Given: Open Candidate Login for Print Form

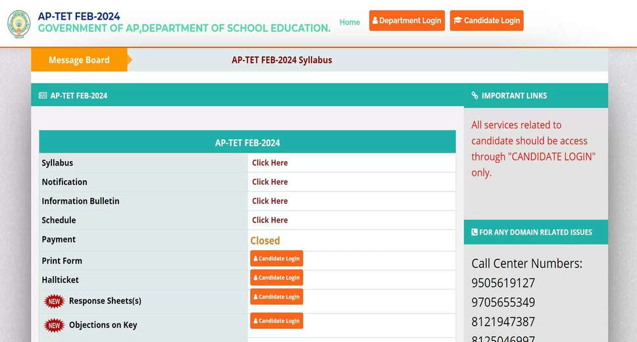Looking at the screenshot, I should coord(276,258).
